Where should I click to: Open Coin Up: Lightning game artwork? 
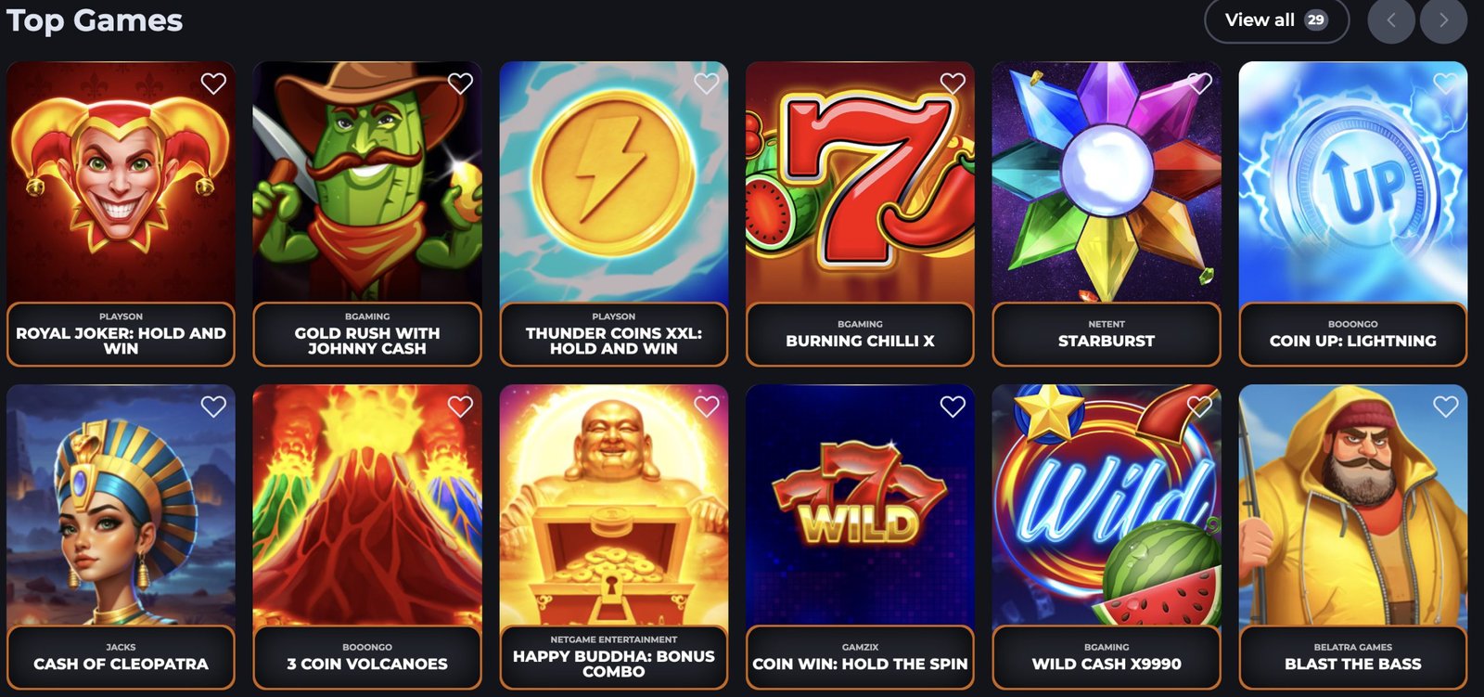(x=1353, y=182)
